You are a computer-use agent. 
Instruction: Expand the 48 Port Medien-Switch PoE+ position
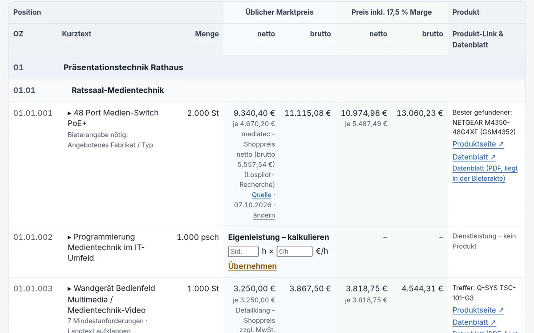(113, 118)
